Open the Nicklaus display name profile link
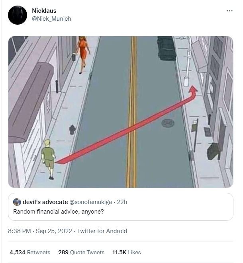243x263 pixels. tap(44, 11)
